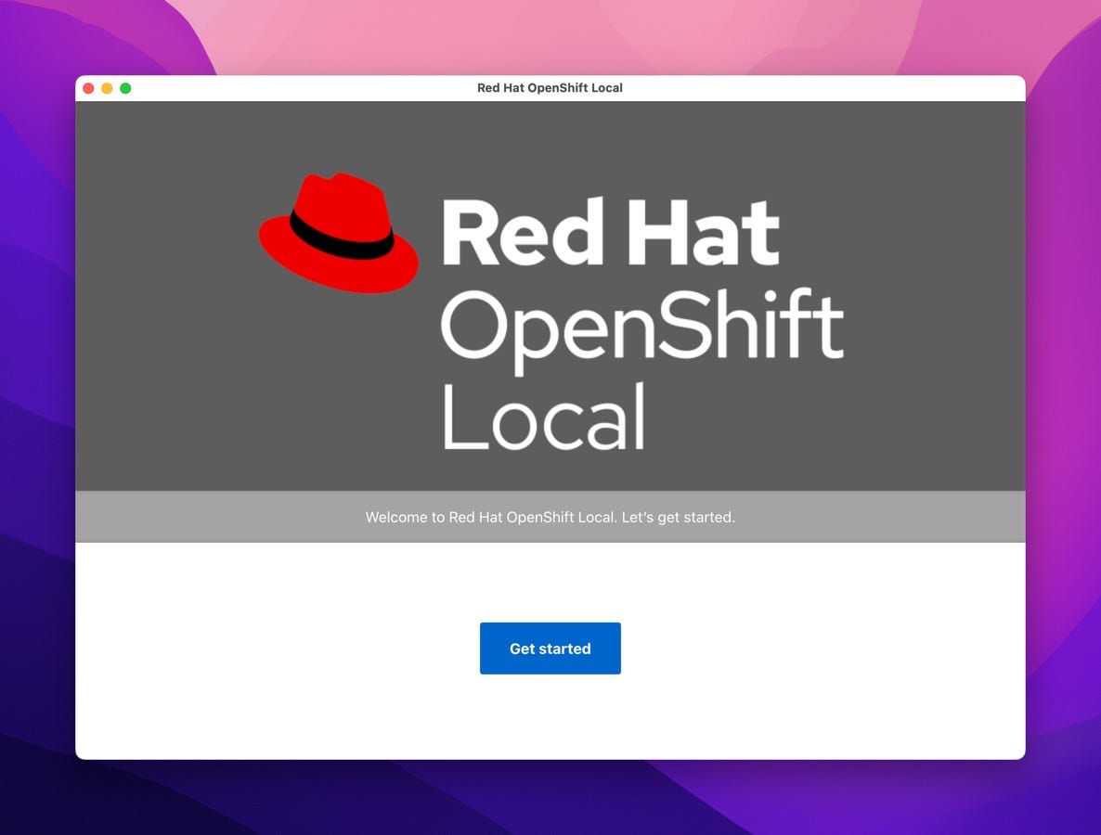
Task: Click the large 'Local' banner text
Action: click(543, 416)
